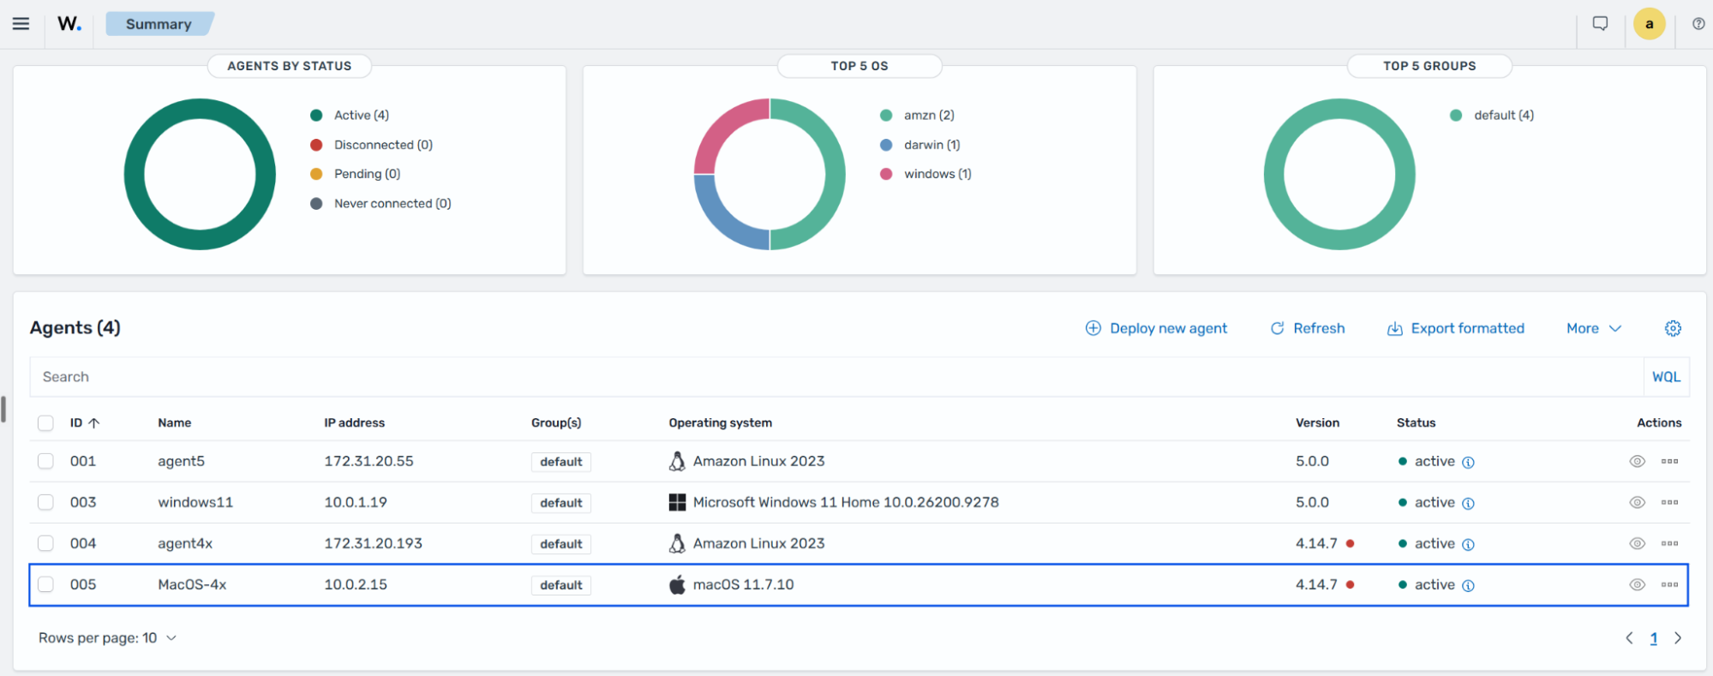The image size is (1713, 676).
Task: Open the feedback chat icon
Action: coord(1600,24)
